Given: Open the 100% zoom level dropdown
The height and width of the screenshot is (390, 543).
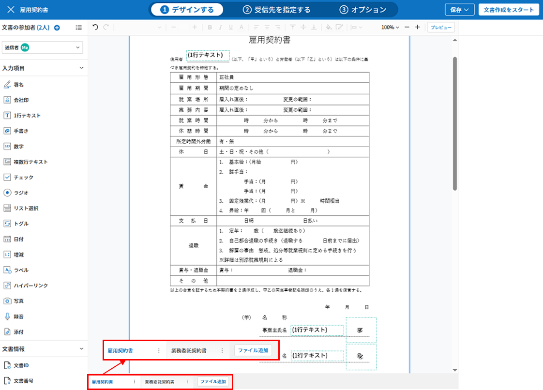Looking at the screenshot, I should [390, 28].
